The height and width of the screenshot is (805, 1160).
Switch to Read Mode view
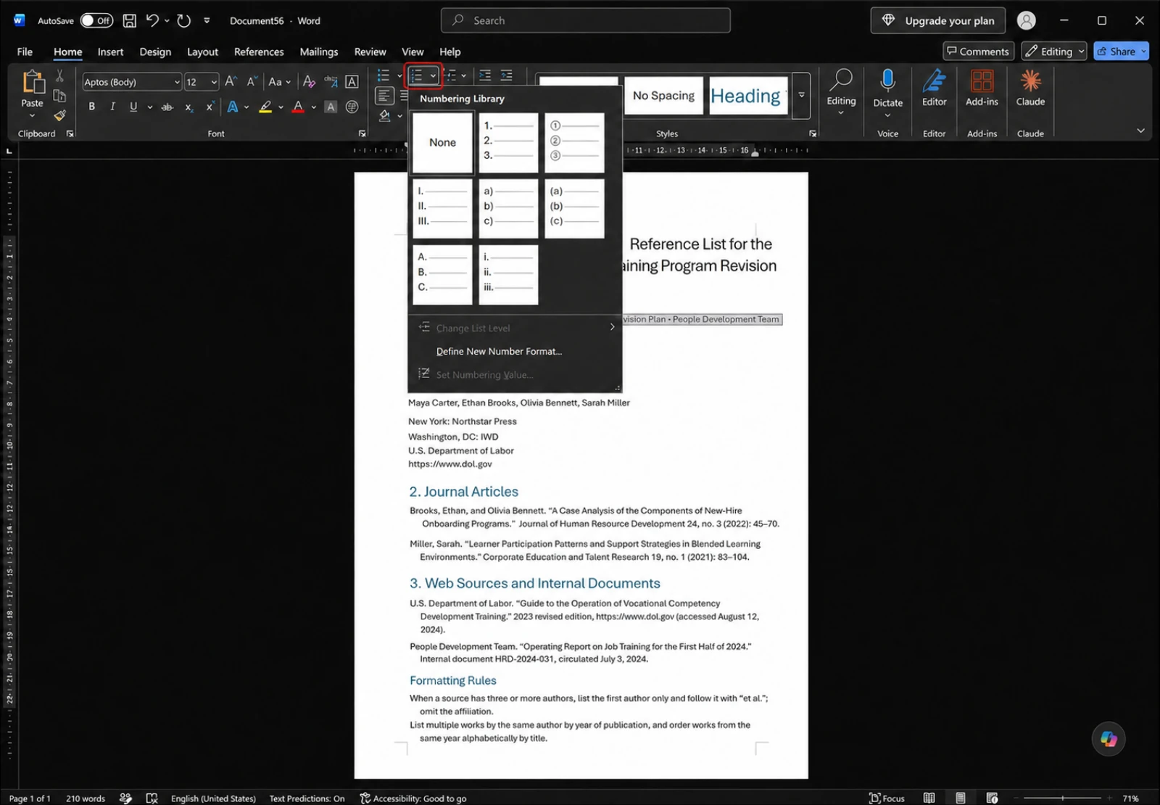coord(929,798)
